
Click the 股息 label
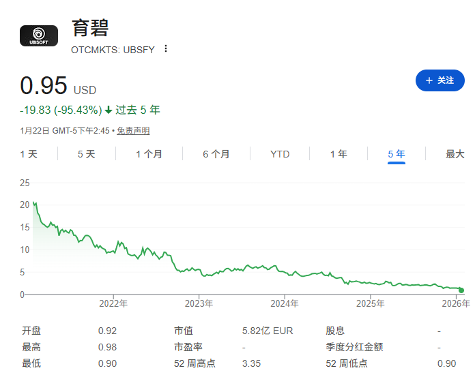click(335, 331)
